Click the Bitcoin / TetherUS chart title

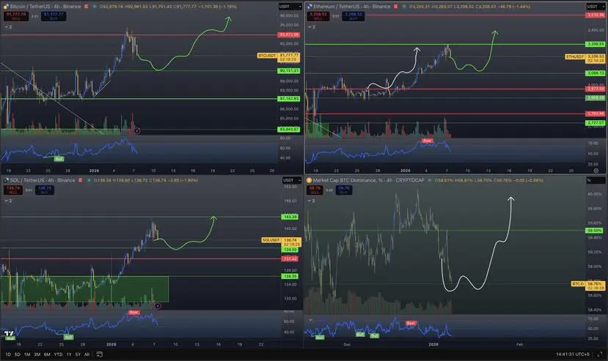tap(45, 7)
